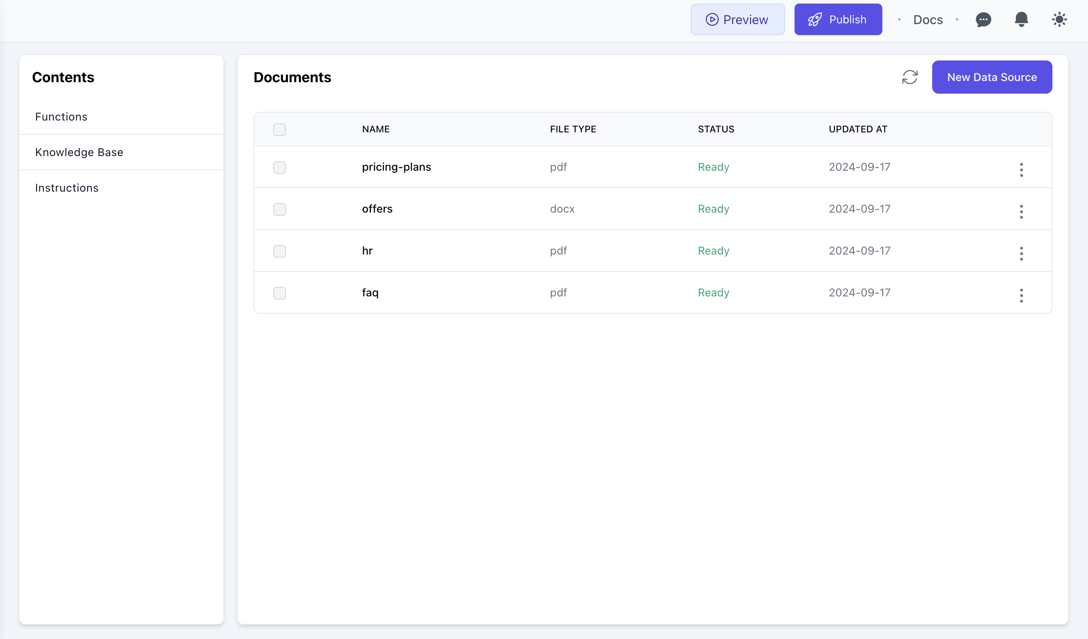
Task: Select all documents via header checkbox
Action: (x=279, y=130)
